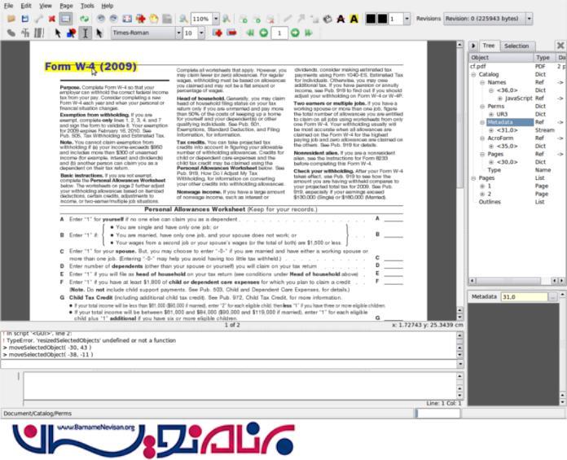
Task: Open the Tools menu
Action: pos(87,5)
